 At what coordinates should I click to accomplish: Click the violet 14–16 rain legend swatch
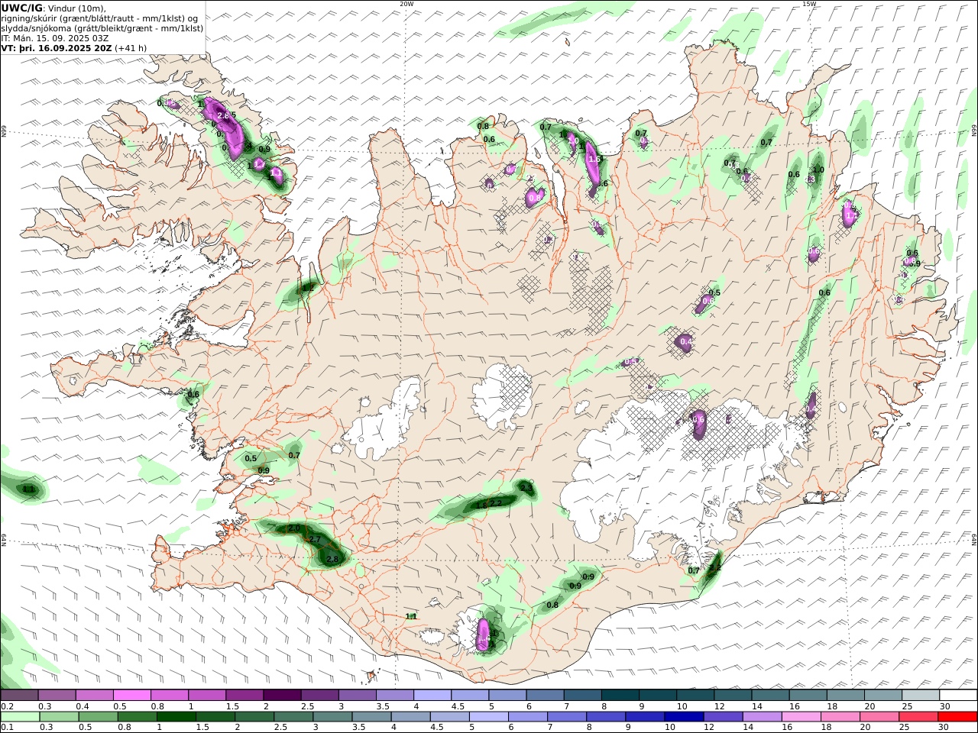pyautogui.click(x=761, y=716)
